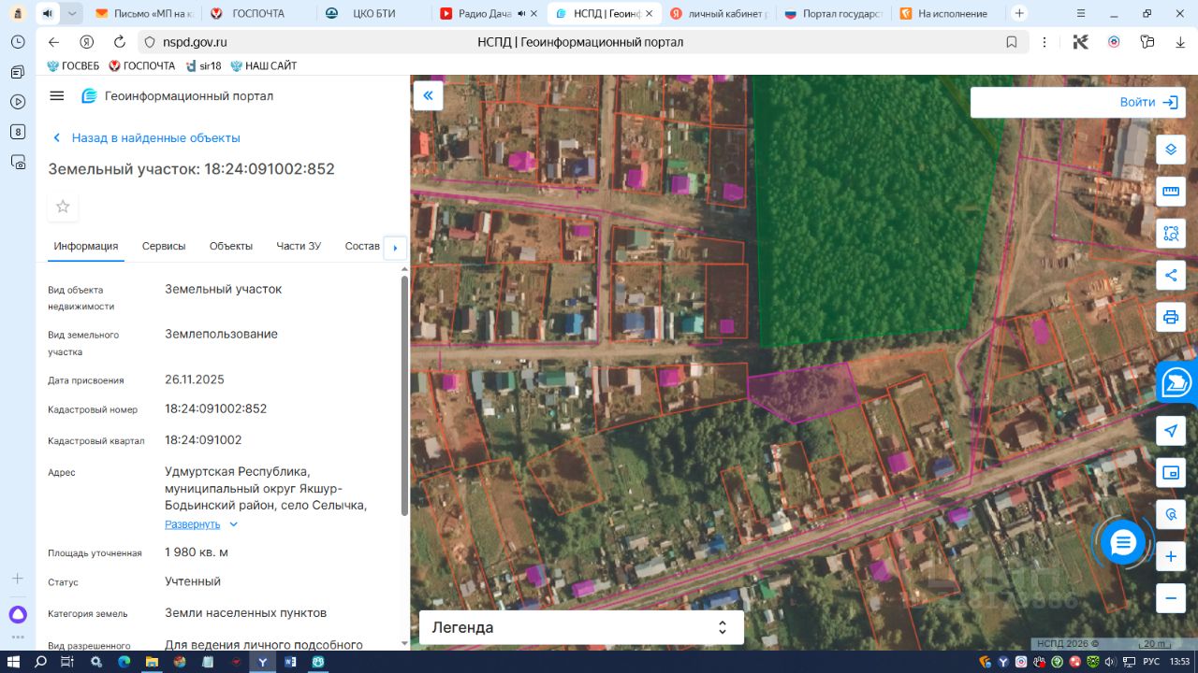Locate my position on the map
The width and height of the screenshot is (1198, 673).
click(x=1171, y=431)
